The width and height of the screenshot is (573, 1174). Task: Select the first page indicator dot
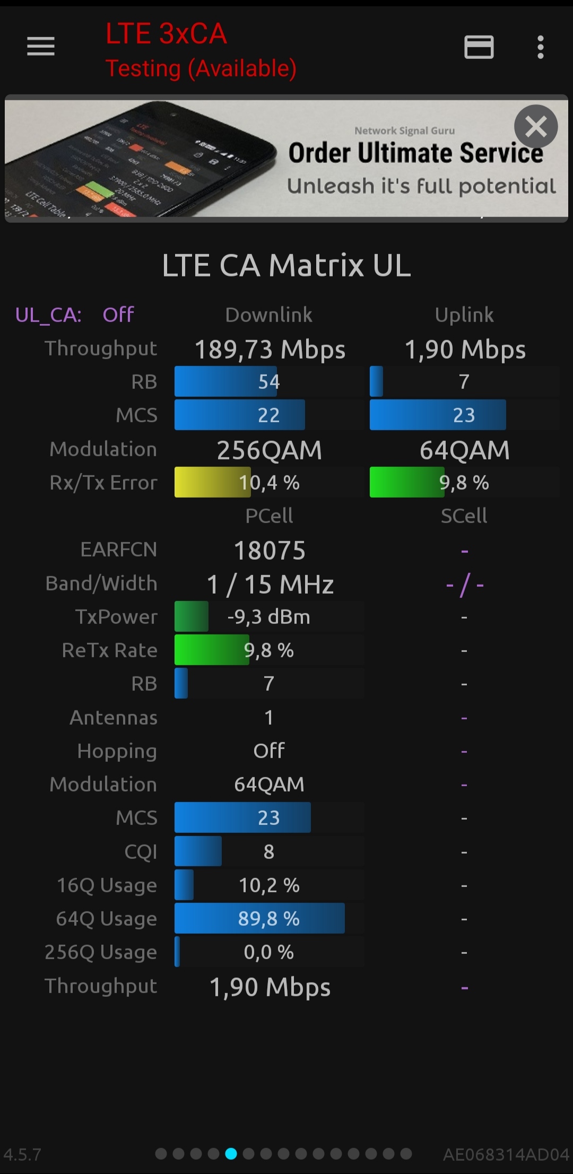pyautogui.click(x=161, y=1154)
